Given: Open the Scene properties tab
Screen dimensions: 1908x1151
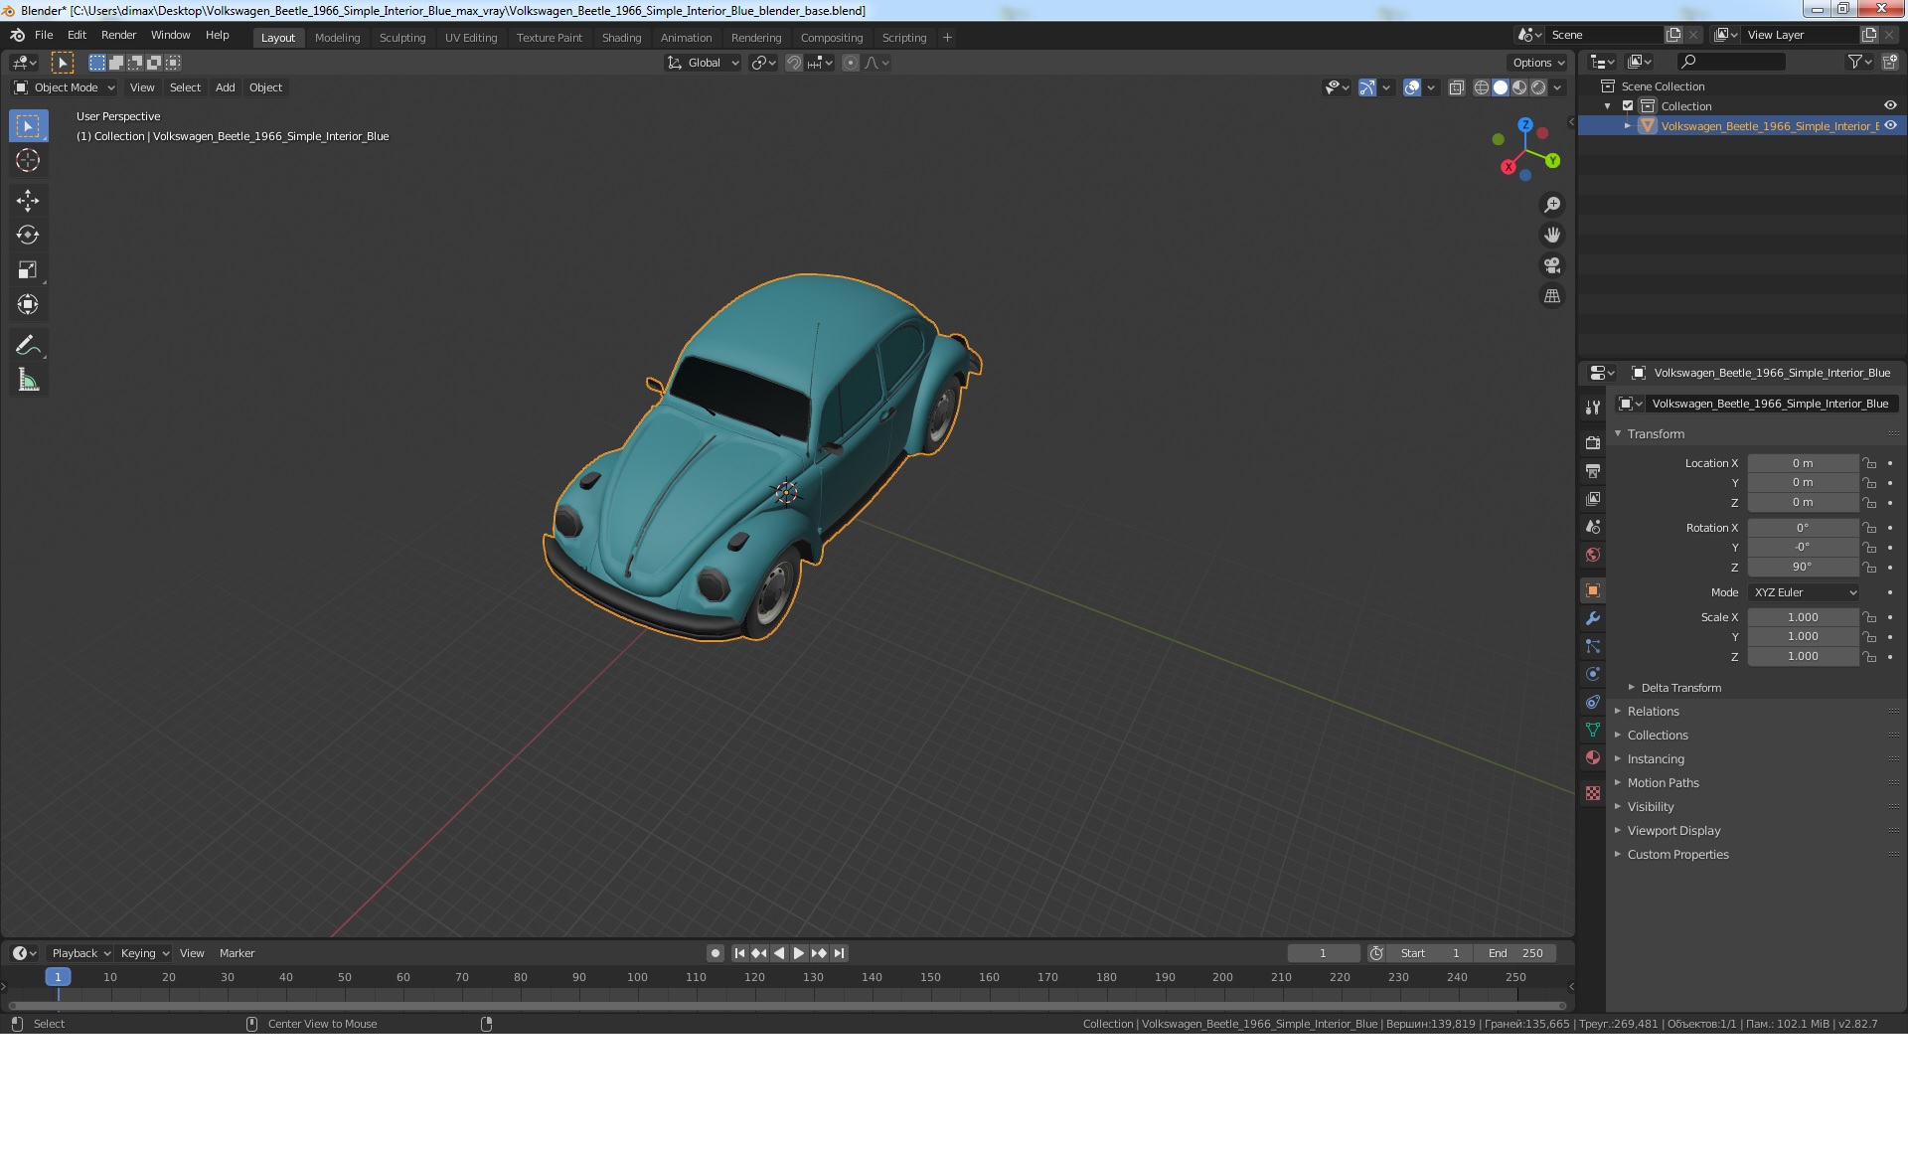Looking at the screenshot, I should click(1593, 527).
